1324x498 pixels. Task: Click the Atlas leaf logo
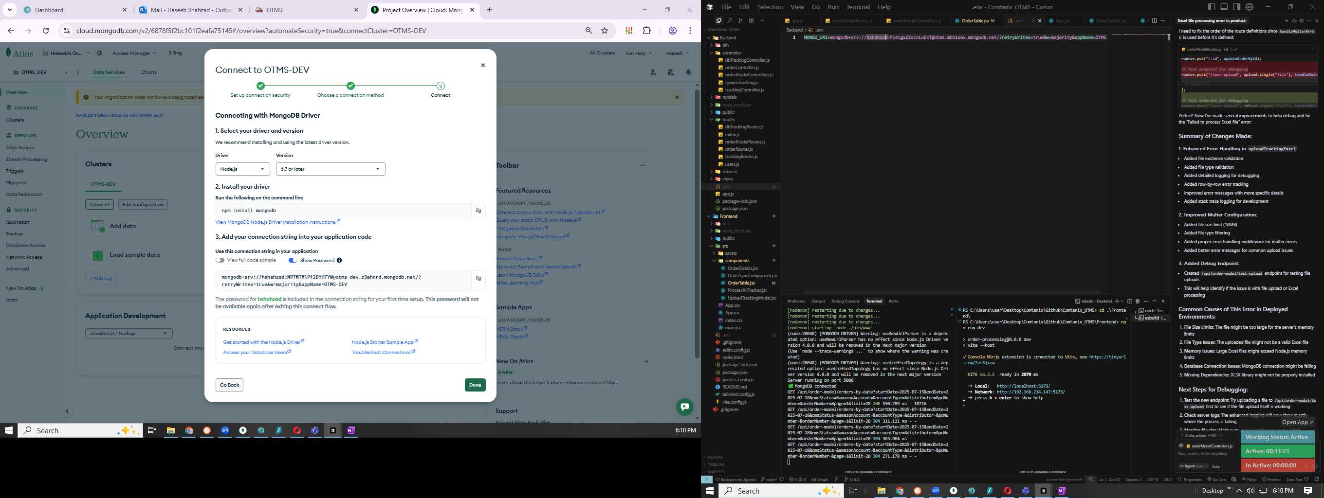pos(8,53)
